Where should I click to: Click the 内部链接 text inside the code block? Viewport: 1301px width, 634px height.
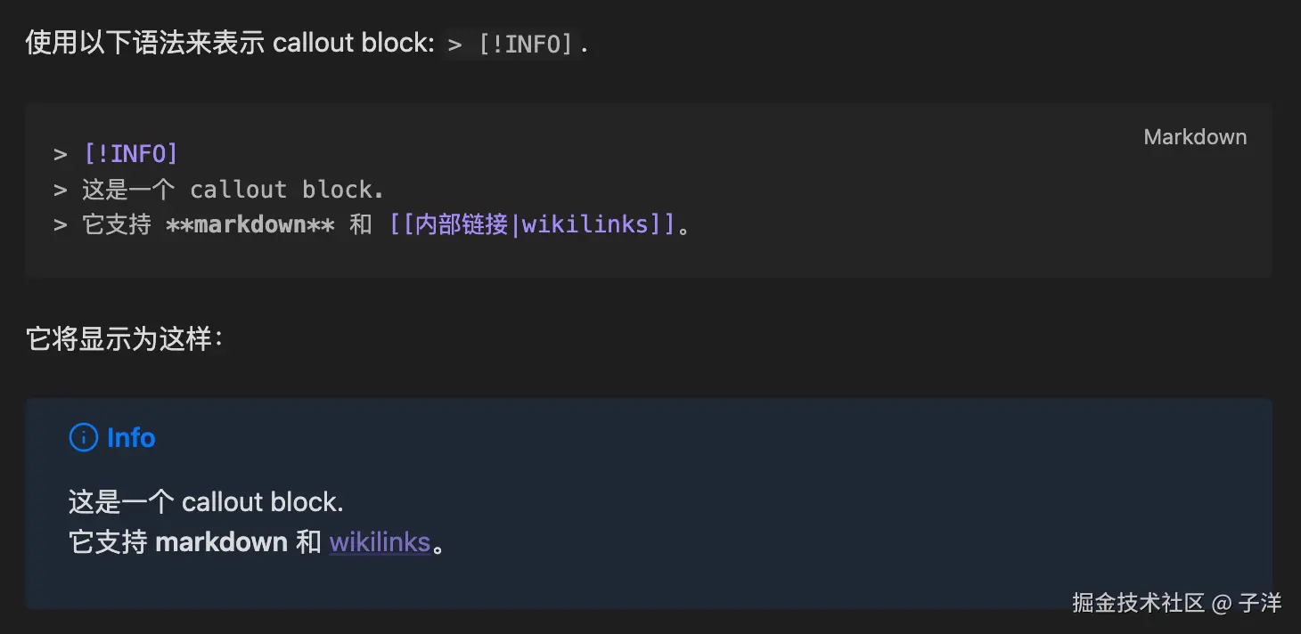click(x=462, y=224)
